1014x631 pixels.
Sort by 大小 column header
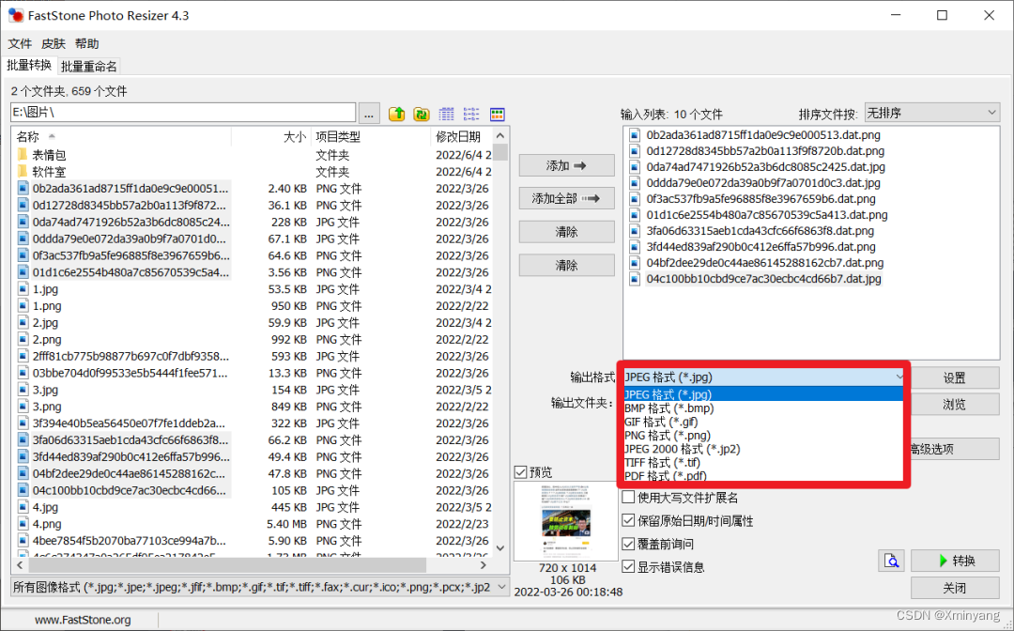pyautogui.click(x=271, y=136)
